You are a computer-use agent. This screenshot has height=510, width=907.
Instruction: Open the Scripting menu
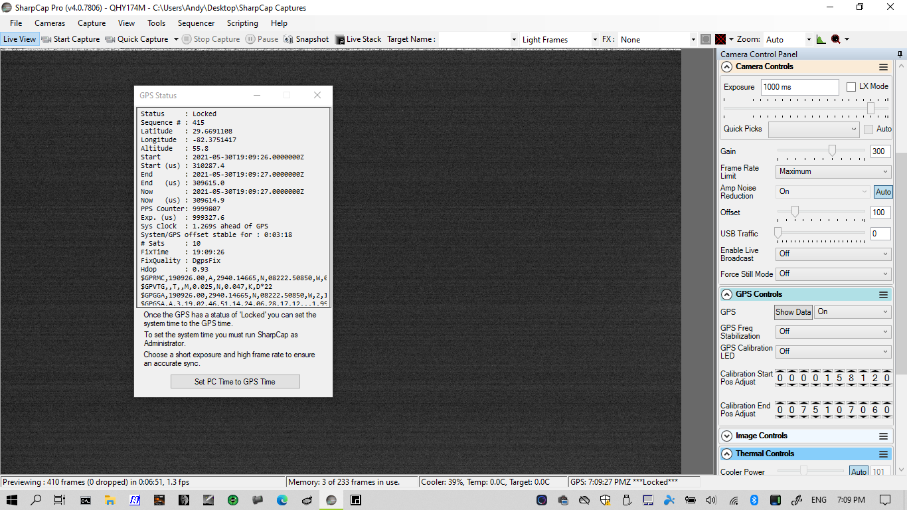click(x=242, y=23)
